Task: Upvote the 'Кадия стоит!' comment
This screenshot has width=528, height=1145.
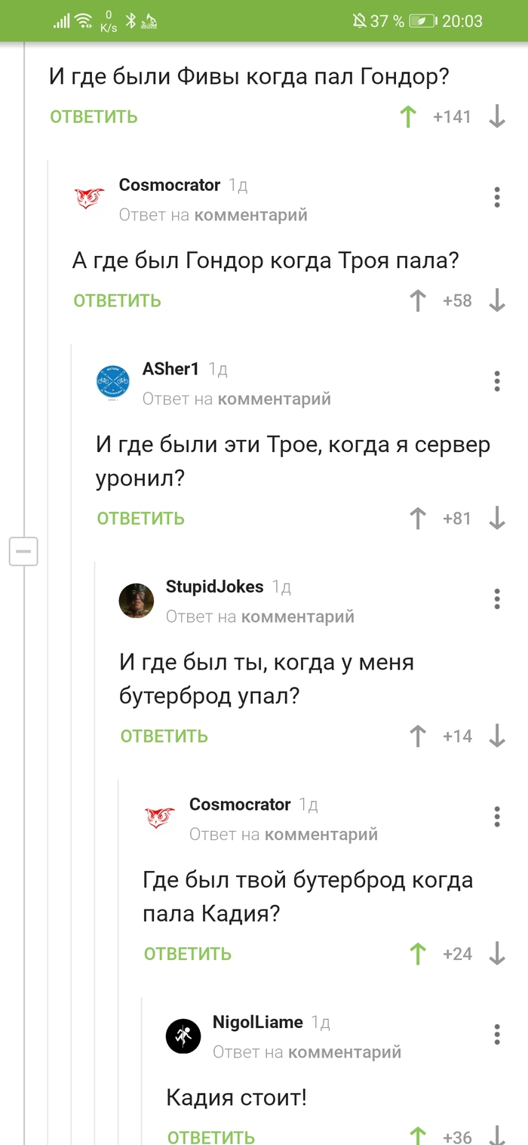Action: pyautogui.click(x=418, y=1136)
